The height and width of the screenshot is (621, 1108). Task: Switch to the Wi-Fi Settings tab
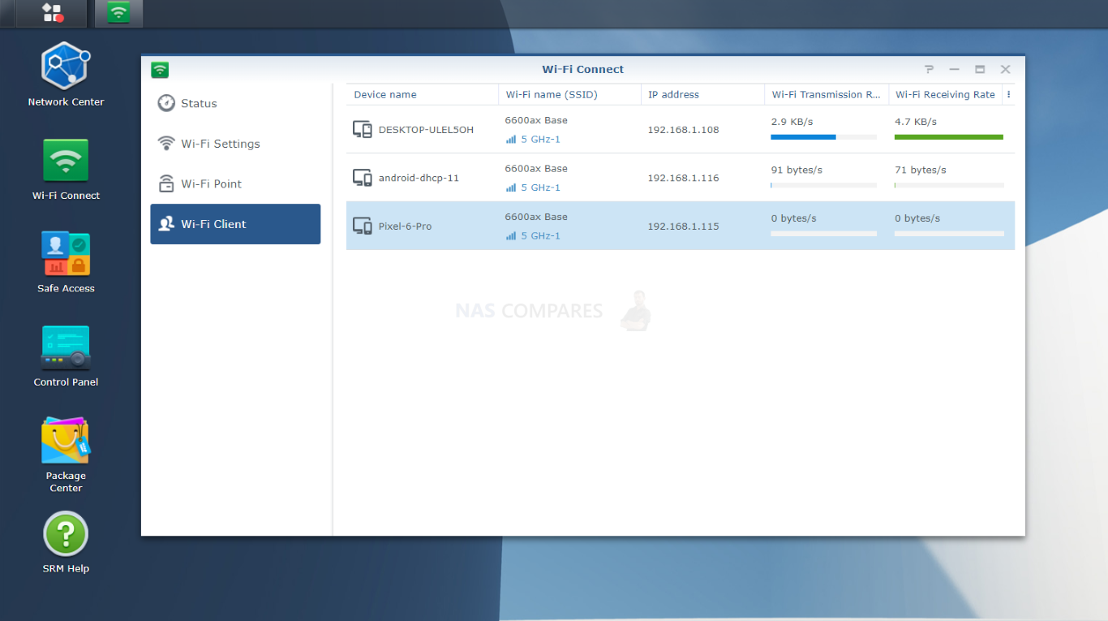[235, 144]
